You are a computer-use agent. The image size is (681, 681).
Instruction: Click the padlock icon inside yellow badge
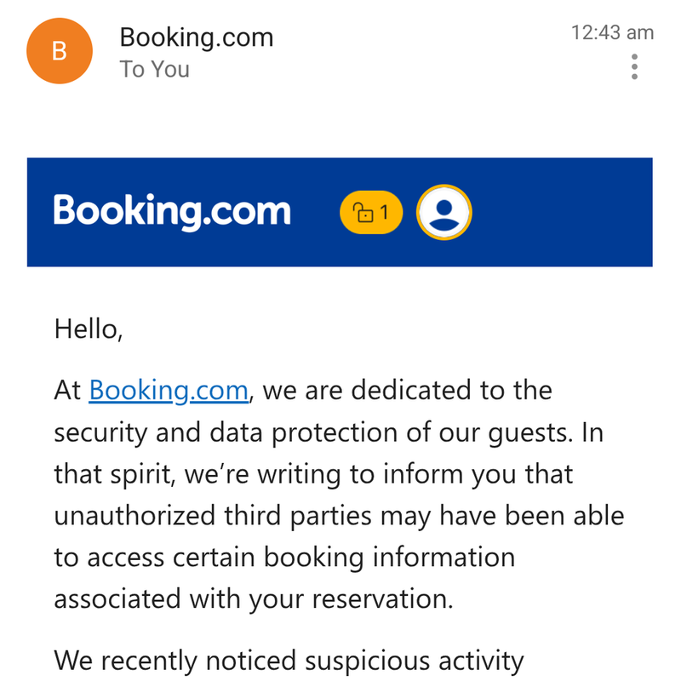pyautogui.click(x=363, y=213)
